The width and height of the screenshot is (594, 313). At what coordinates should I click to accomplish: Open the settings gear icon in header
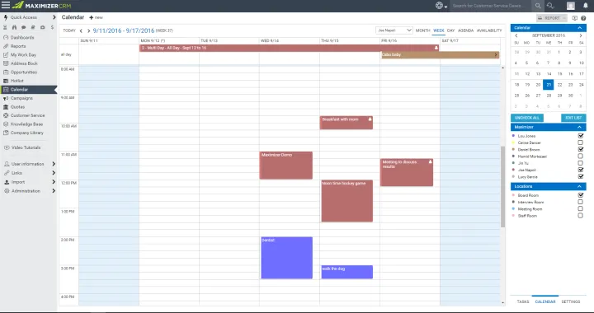tap(439, 5)
